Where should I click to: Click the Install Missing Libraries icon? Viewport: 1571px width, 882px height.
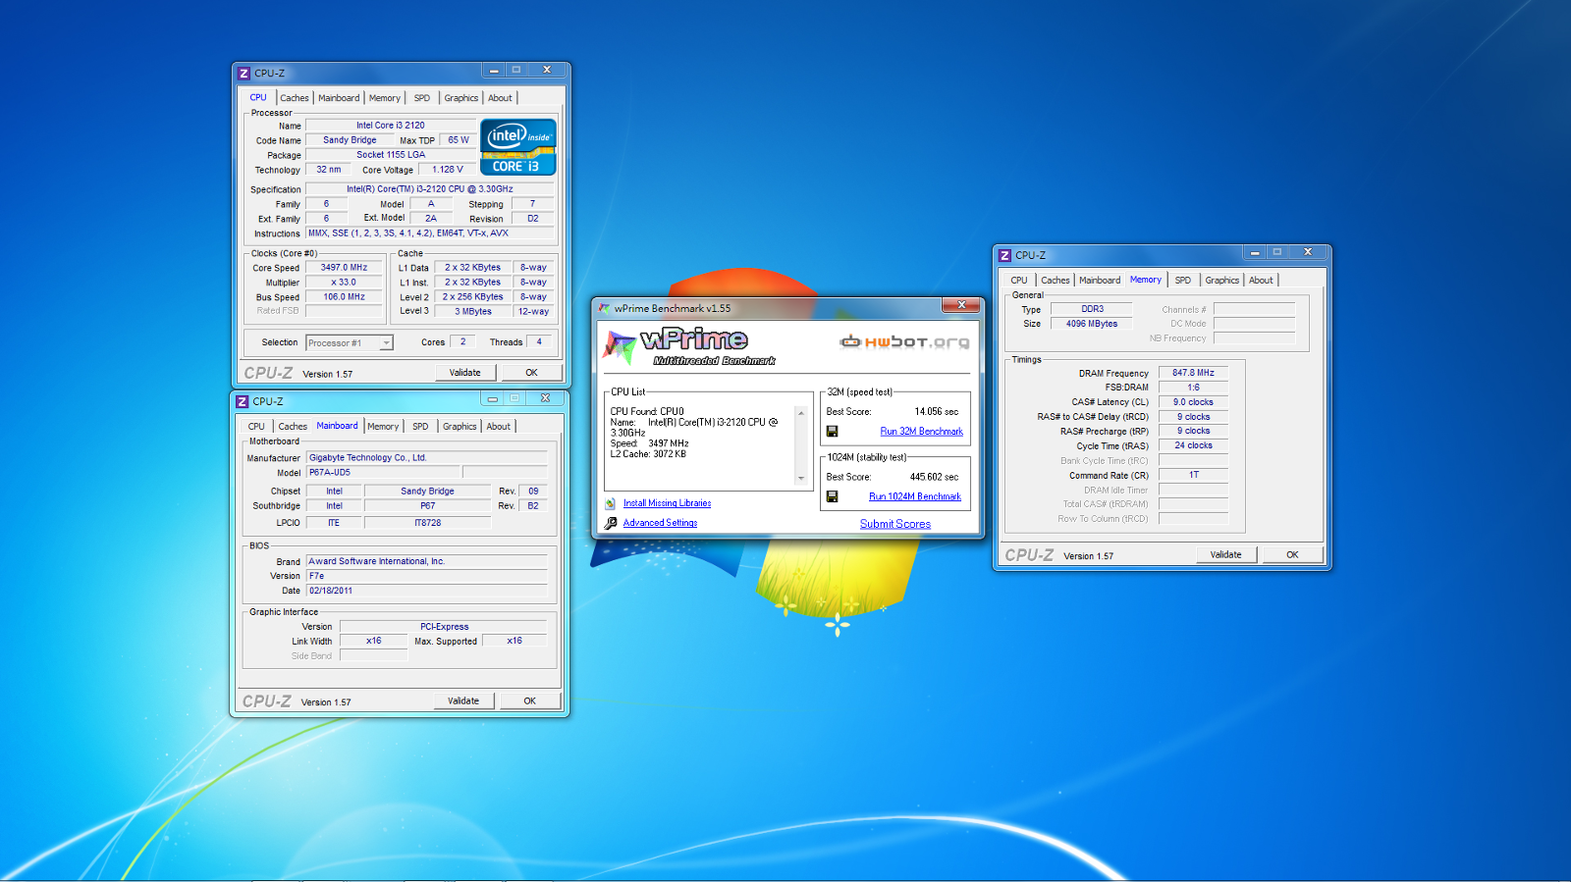point(611,503)
